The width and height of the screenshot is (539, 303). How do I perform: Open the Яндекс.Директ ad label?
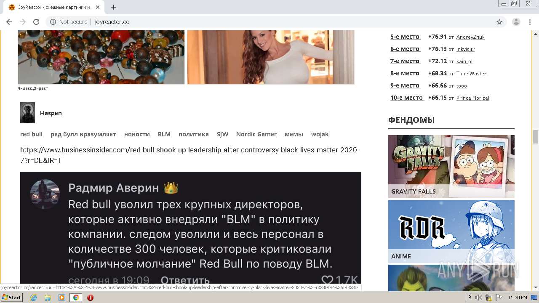[x=33, y=88]
